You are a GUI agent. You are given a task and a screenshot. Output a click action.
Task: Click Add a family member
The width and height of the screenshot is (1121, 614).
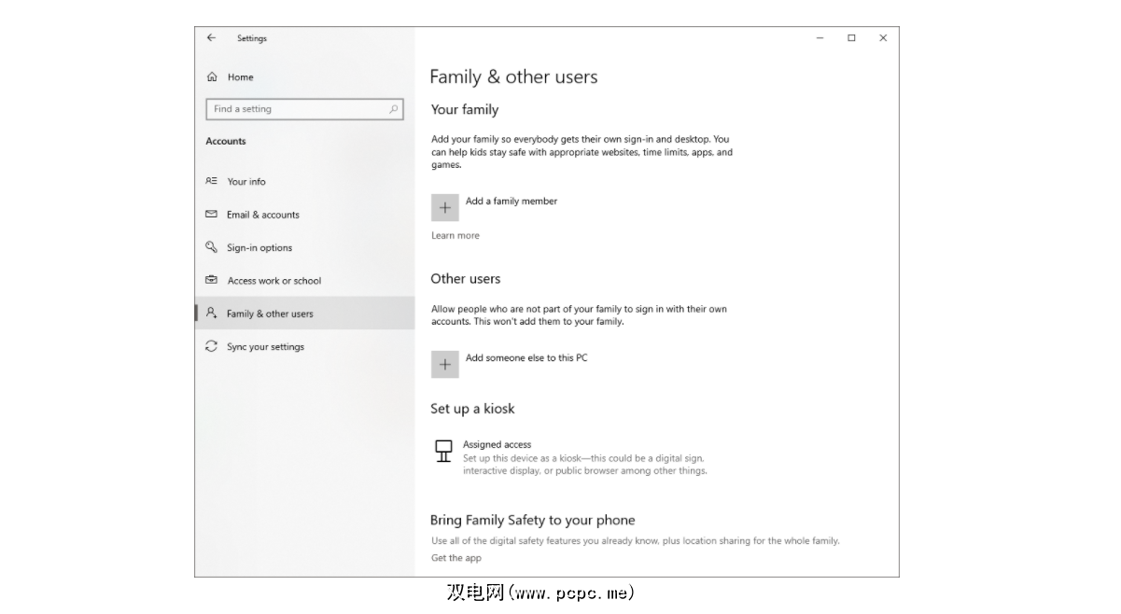pyautogui.click(x=511, y=202)
